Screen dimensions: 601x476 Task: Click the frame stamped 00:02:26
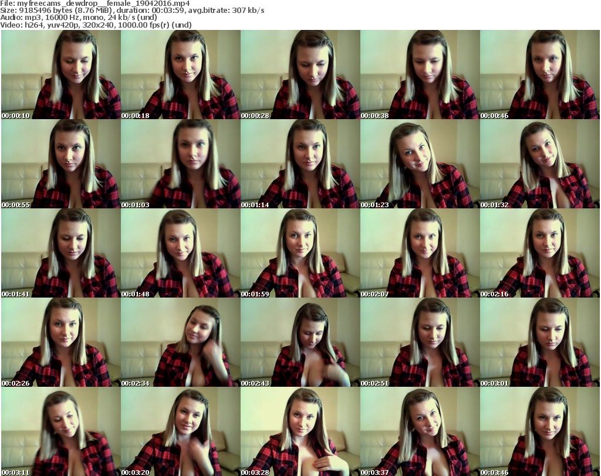point(61,342)
